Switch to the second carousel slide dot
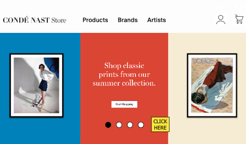 (x=119, y=125)
